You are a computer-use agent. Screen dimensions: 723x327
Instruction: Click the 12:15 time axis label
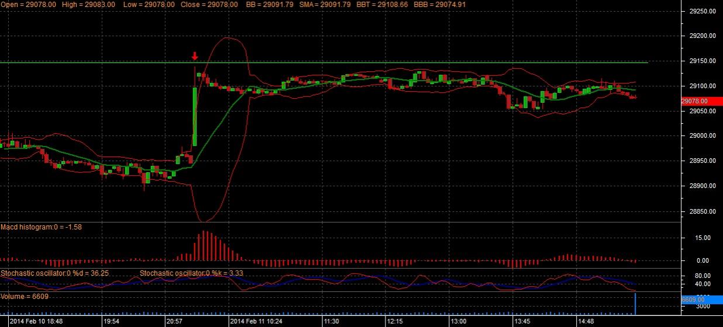click(x=395, y=322)
